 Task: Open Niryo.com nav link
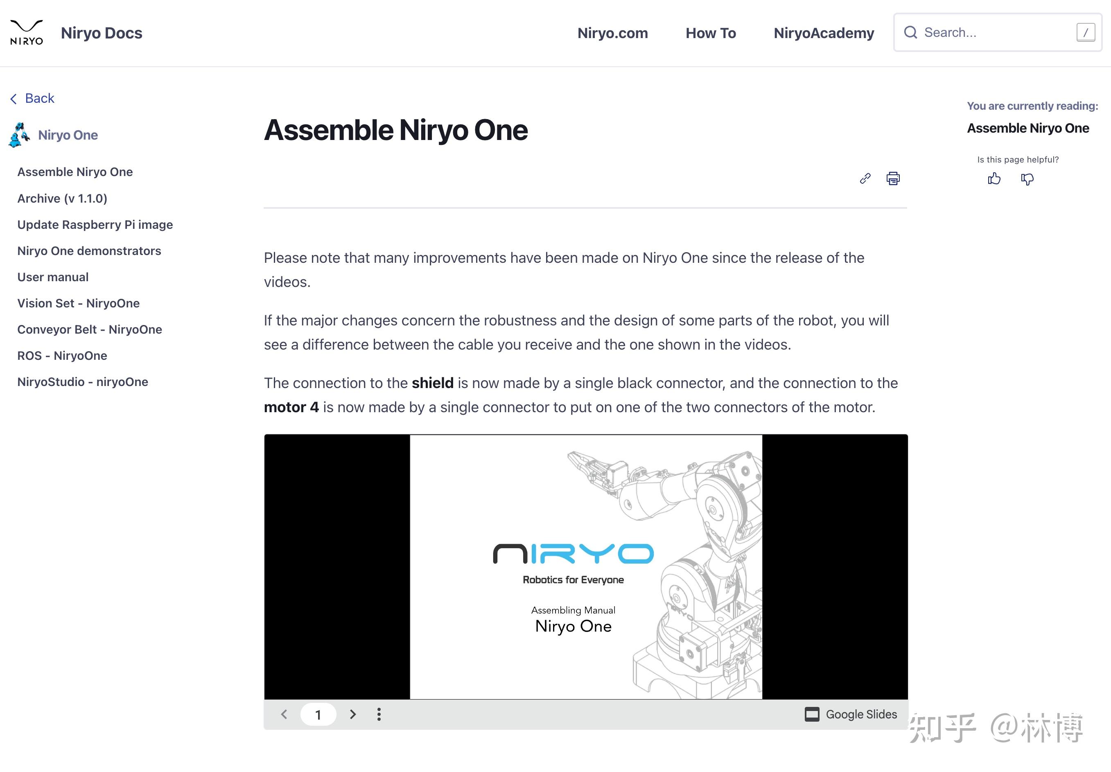(x=612, y=33)
